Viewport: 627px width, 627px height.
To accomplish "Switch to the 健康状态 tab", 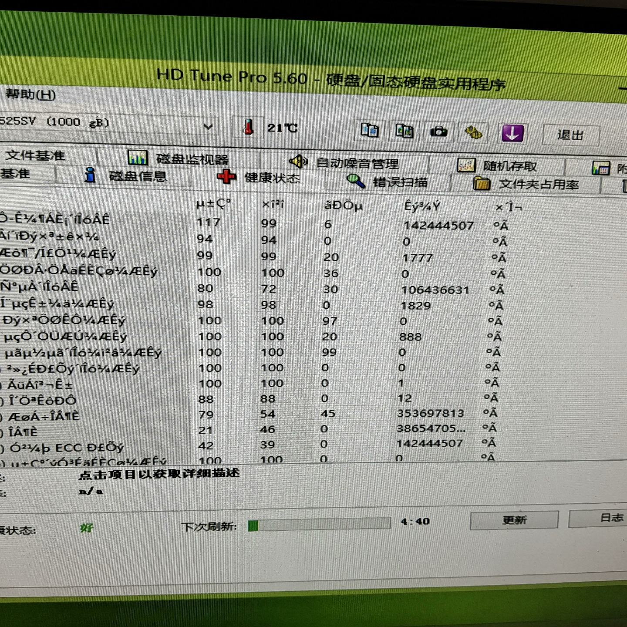I will click(259, 178).
